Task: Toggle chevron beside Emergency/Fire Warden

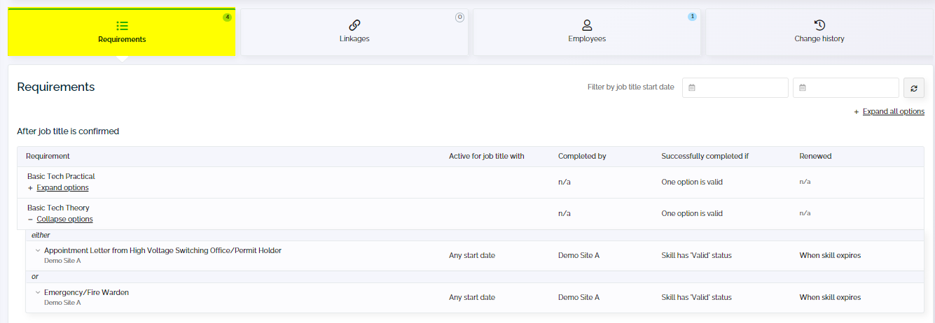Action: point(38,292)
